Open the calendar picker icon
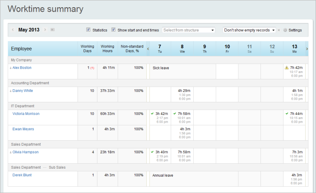The image size is (316, 193). click(52, 30)
